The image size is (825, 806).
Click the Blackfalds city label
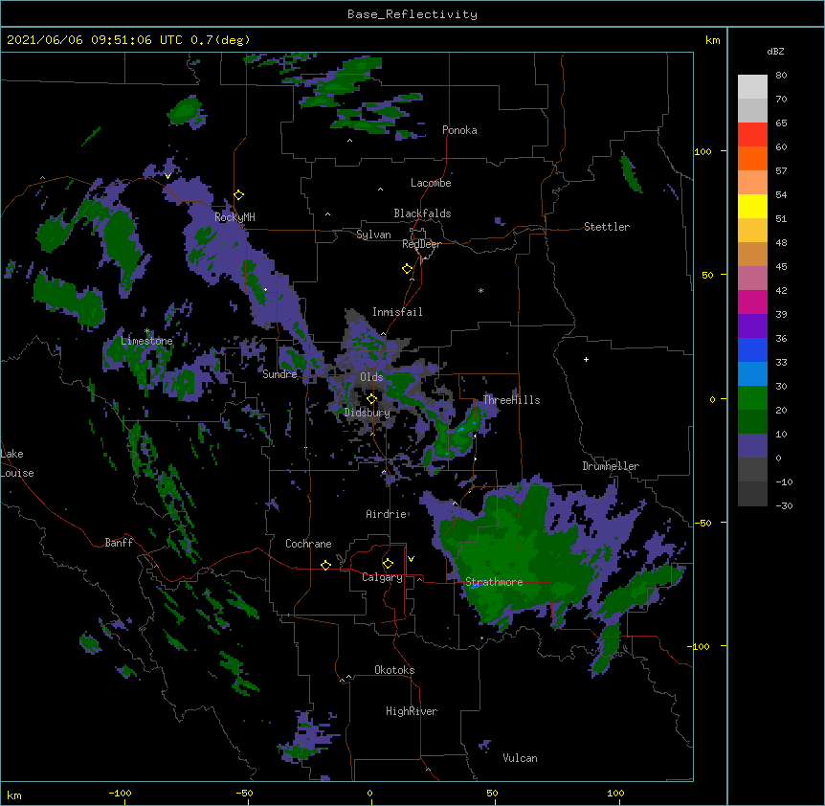pyautogui.click(x=422, y=213)
